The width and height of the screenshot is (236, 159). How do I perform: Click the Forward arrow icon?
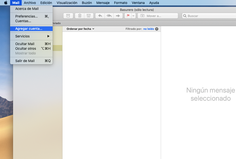(118, 16)
